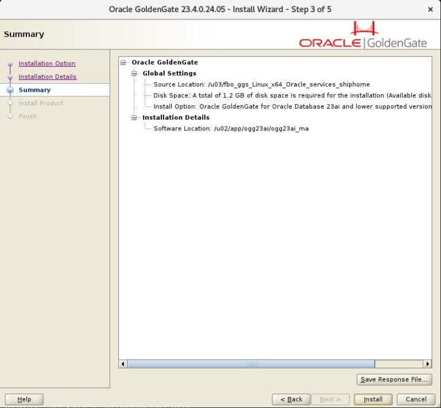
Task: Click the Cancel button
Action: click(416, 399)
